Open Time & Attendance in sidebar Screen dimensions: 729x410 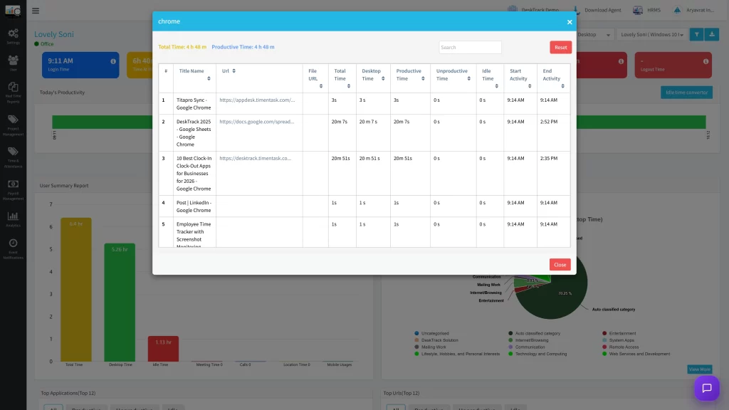13,157
